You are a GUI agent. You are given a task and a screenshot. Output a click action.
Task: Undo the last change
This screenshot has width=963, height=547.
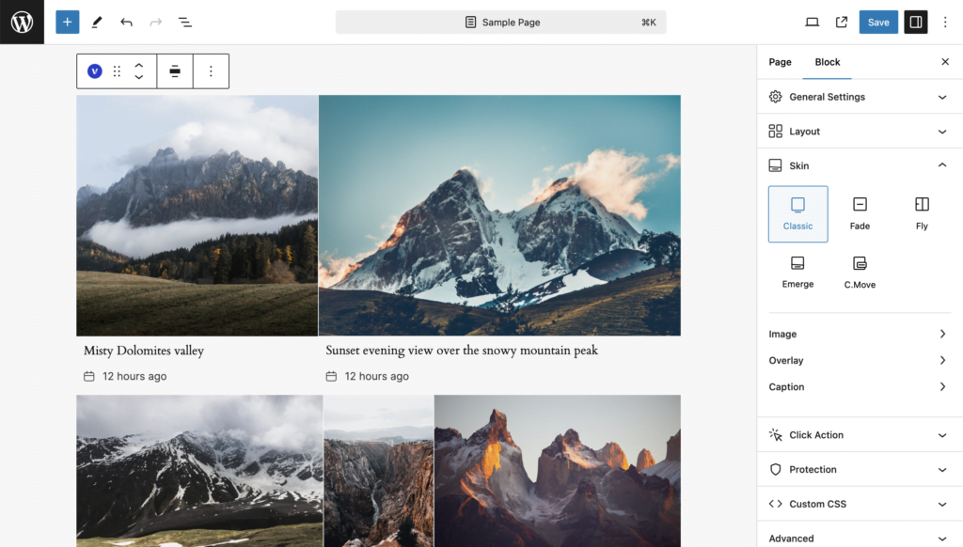(x=127, y=23)
